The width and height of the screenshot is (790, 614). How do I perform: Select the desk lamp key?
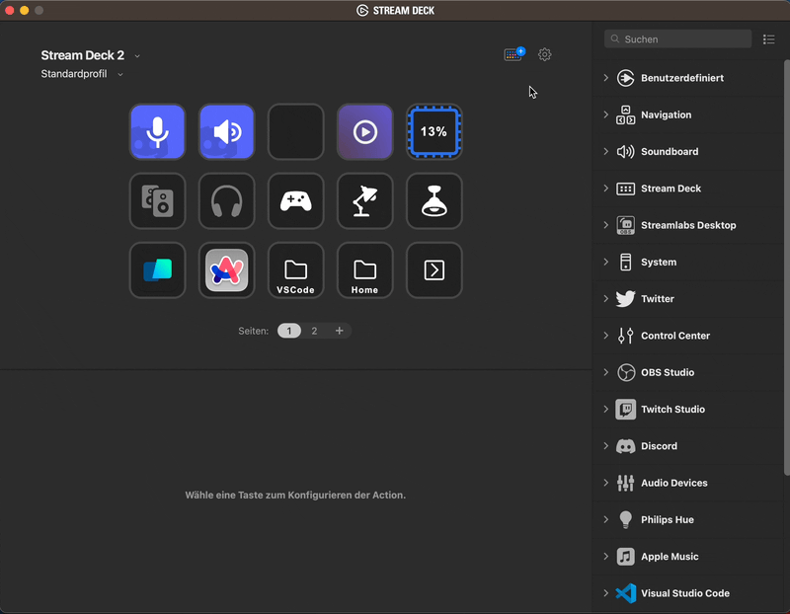(x=364, y=201)
